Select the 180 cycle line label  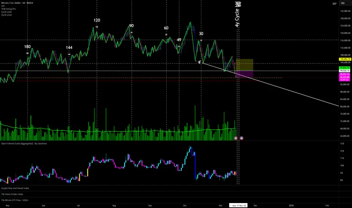coord(28,47)
